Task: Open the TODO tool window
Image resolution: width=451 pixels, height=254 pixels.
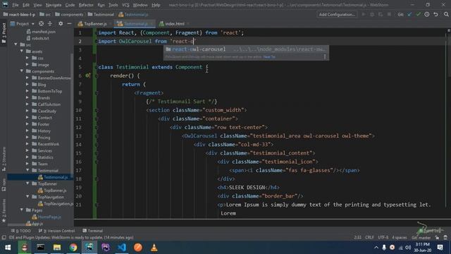Action: coord(22,231)
